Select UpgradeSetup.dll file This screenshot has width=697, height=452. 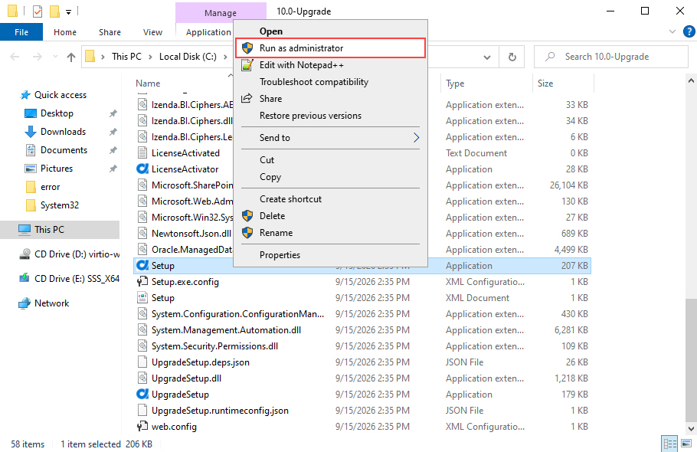(x=186, y=378)
